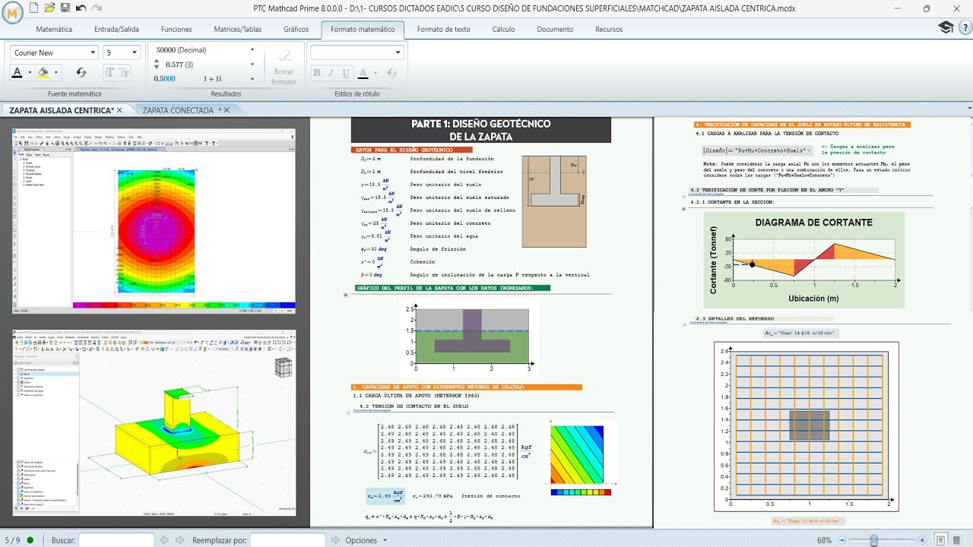The image size is (973, 547).
Task: Open the Formato de texto ribbon tab
Action: click(x=443, y=29)
